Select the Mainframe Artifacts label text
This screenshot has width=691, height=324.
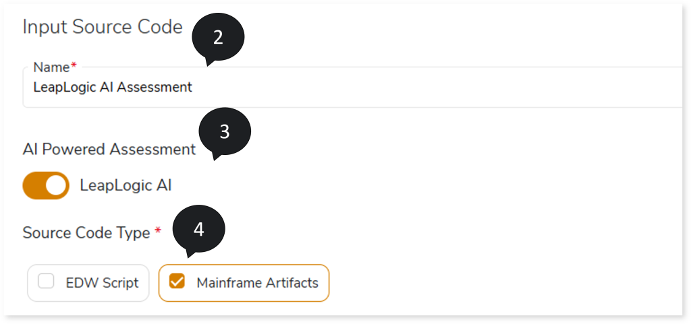257,283
